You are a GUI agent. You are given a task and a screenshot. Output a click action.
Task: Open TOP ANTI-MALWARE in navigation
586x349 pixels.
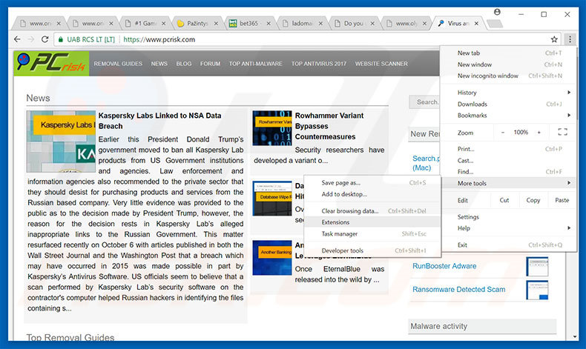coord(256,64)
